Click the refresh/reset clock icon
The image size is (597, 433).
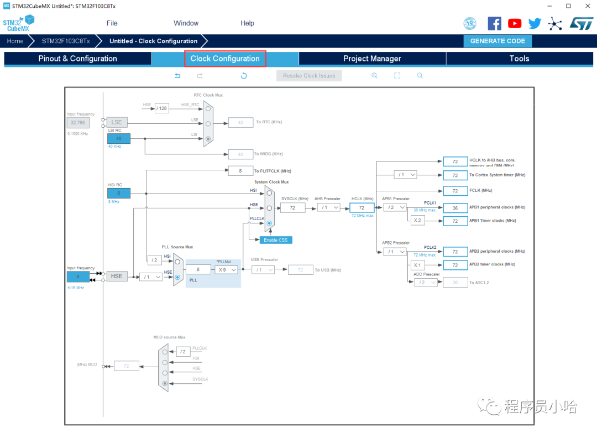[244, 76]
